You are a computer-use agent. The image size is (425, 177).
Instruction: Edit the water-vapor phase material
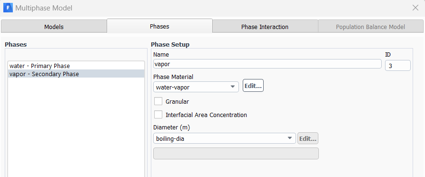click(253, 86)
